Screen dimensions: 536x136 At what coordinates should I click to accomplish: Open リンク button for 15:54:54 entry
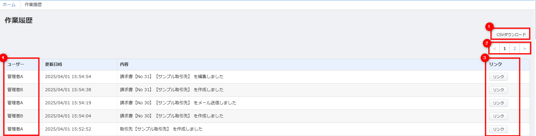(x=498, y=77)
